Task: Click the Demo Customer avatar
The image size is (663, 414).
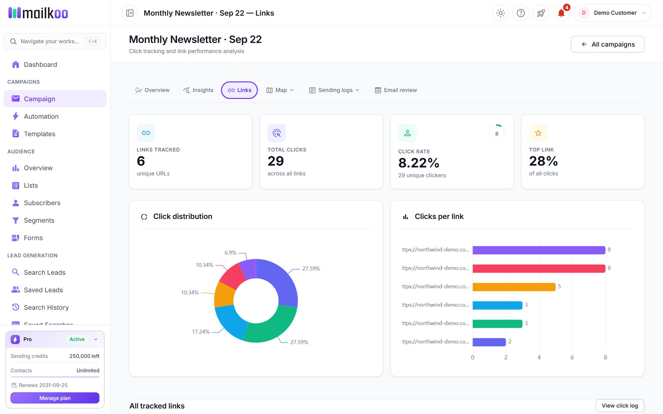Action: 584,13
